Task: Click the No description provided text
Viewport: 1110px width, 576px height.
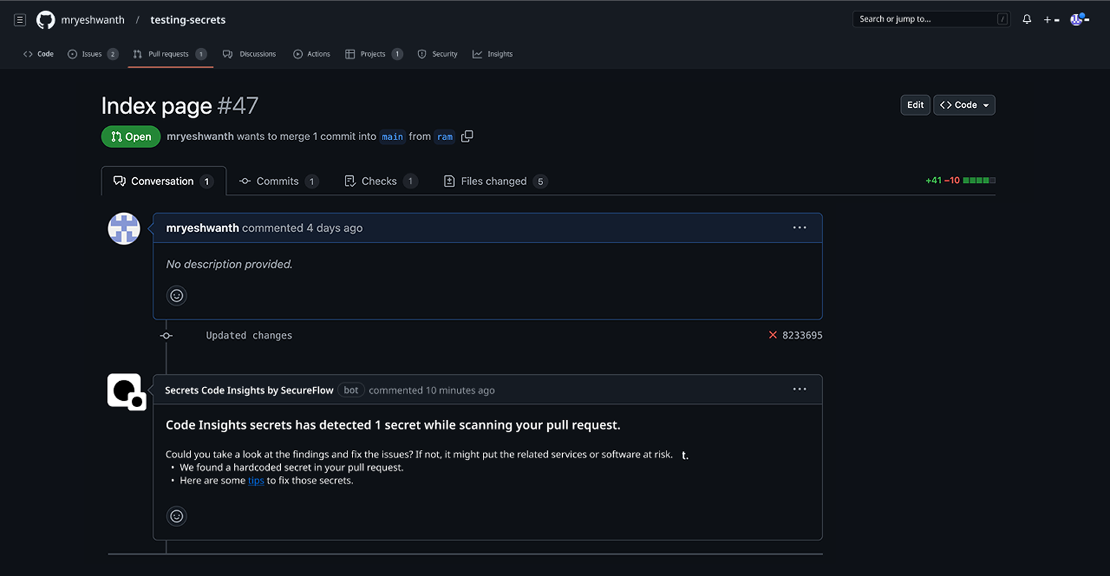Action: coord(229,264)
